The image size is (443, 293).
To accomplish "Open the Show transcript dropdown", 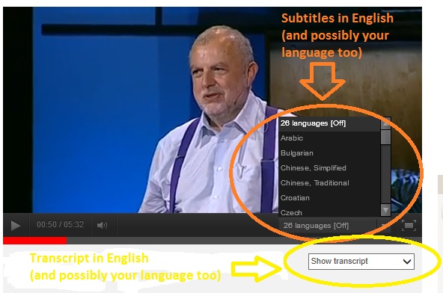I will [x=361, y=262].
